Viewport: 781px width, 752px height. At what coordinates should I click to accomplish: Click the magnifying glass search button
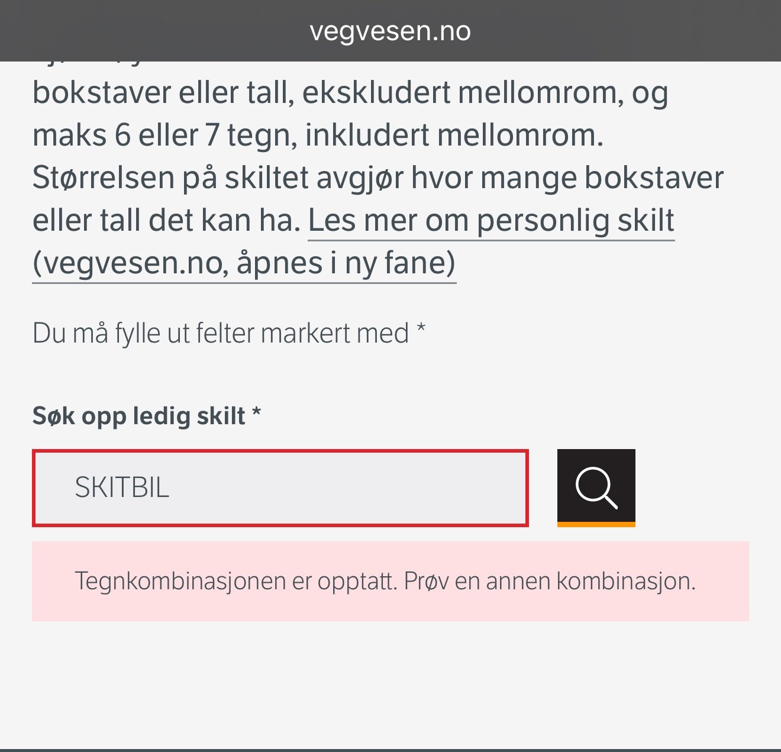pos(596,488)
